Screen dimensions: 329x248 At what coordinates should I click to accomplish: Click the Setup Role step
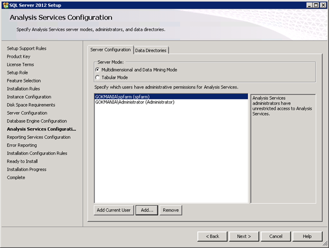pyautogui.click(x=17, y=73)
